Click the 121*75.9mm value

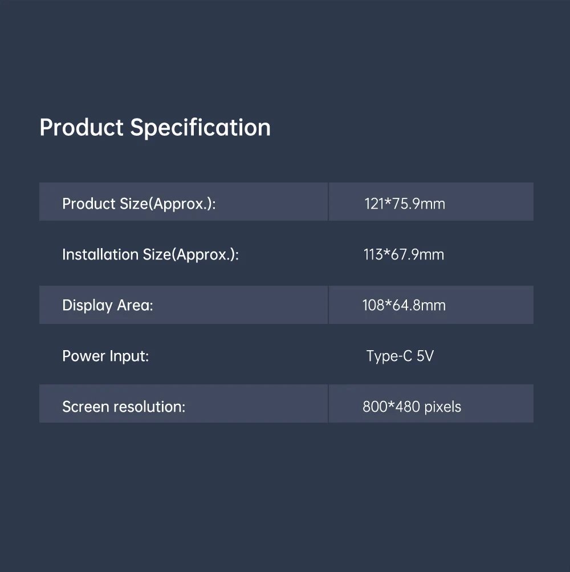(x=405, y=204)
